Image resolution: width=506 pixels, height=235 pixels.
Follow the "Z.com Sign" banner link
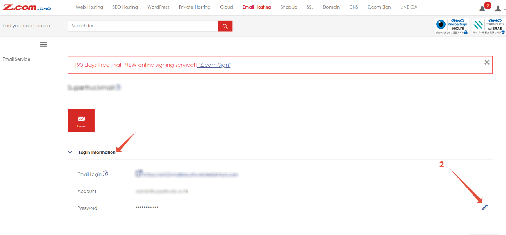point(214,65)
